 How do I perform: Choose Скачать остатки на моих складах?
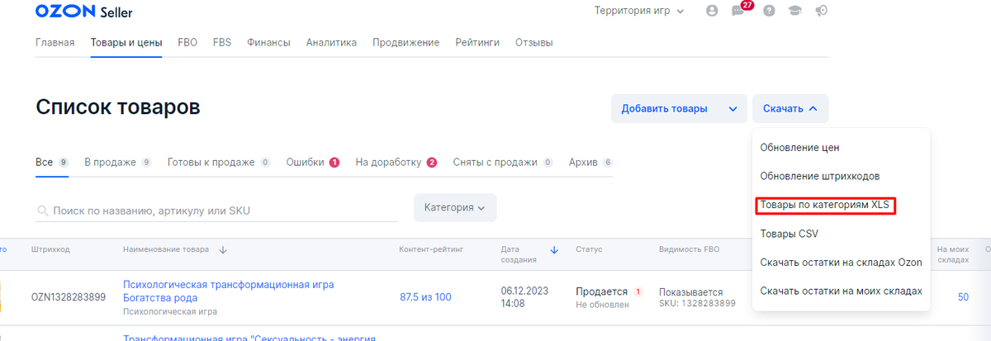click(x=841, y=291)
